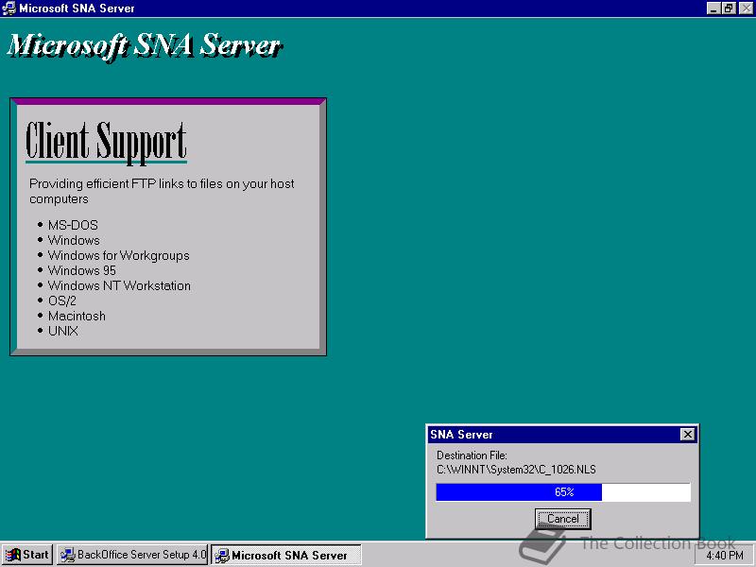Click the destination path C:\WINNT\System32\C_1026.NLS
The width and height of the screenshot is (756, 567).
(516, 470)
